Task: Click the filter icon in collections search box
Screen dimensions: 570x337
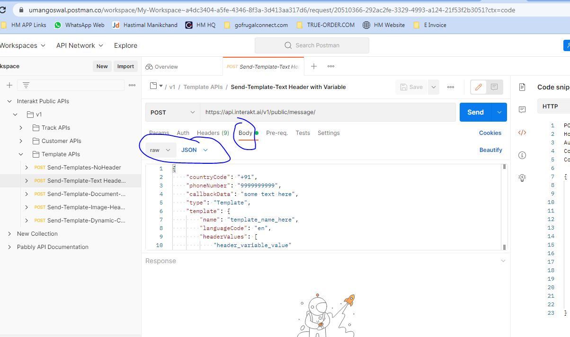Action: click(x=26, y=85)
